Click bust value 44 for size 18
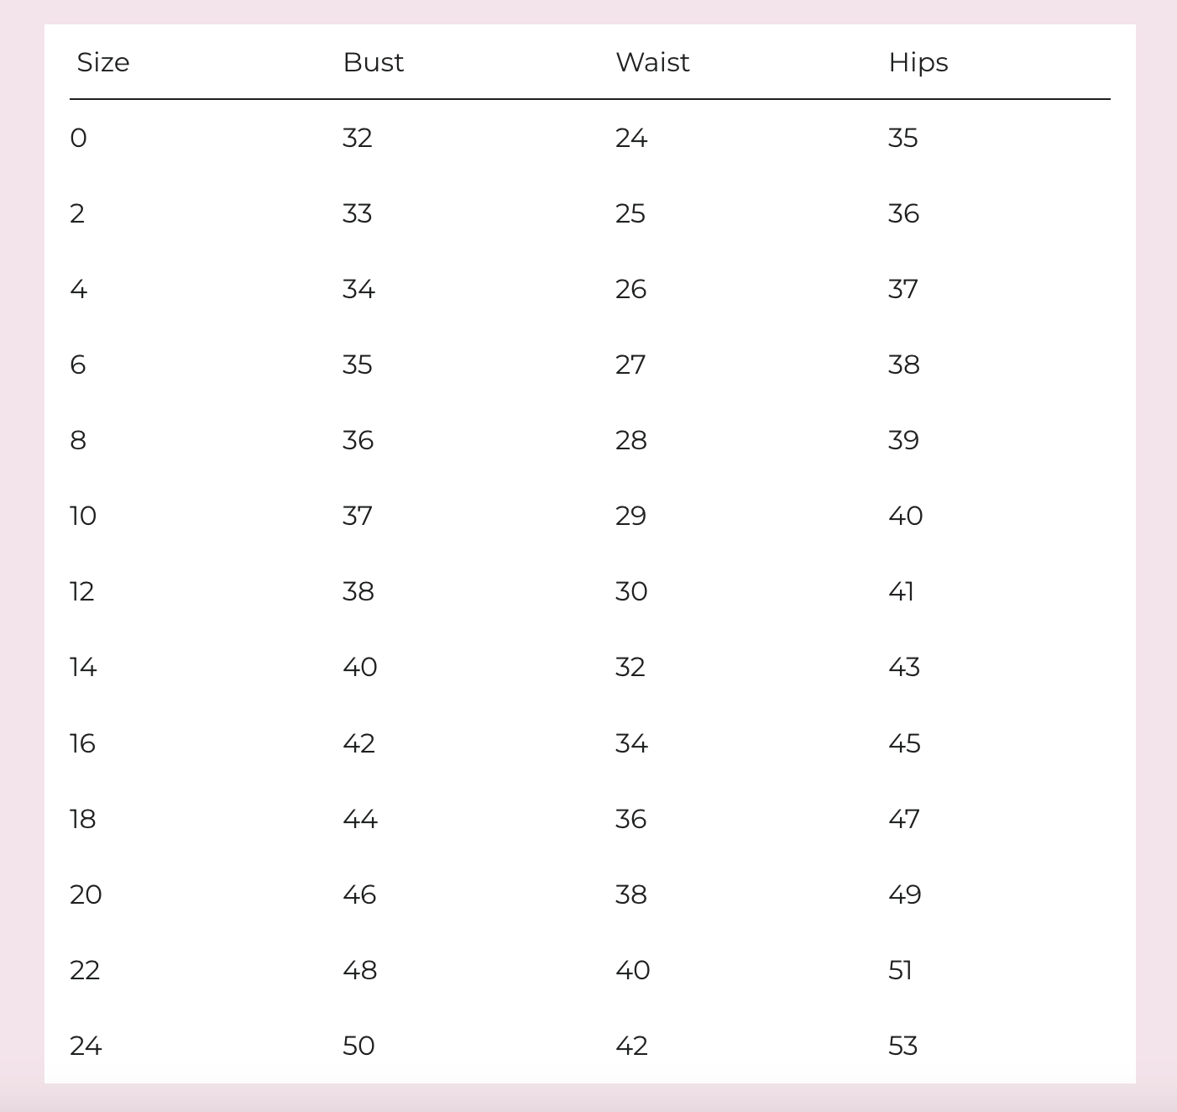The image size is (1177, 1112). tap(360, 819)
